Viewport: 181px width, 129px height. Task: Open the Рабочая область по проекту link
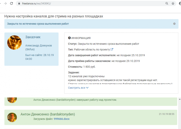tap(92, 49)
